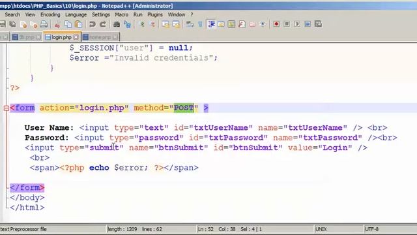
Task: Click "btnSubmit" name attribute value
Action: pyautogui.click(x=181, y=148)
